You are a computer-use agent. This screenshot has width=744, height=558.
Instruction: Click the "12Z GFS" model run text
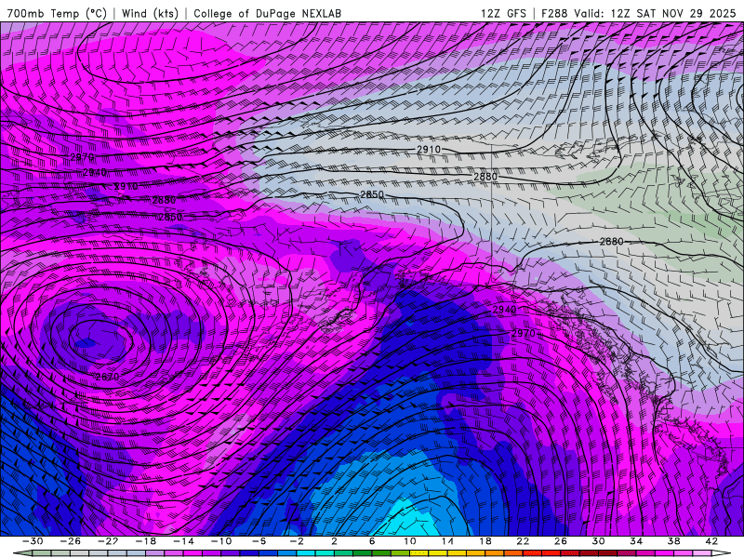click(503, 13)
